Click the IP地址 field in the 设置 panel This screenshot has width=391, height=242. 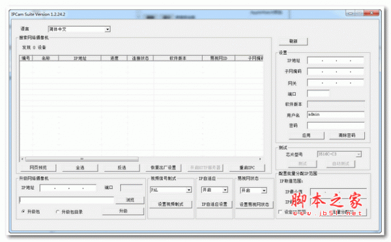pyautogui.click(x=336, y=61)
